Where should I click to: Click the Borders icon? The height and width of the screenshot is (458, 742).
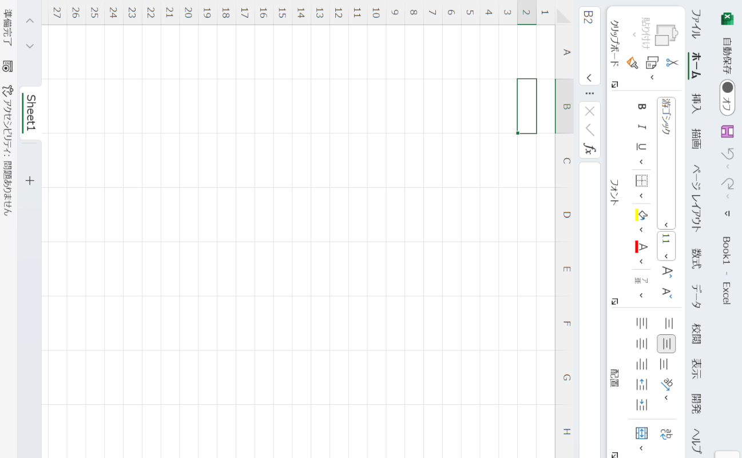[641, 181]
